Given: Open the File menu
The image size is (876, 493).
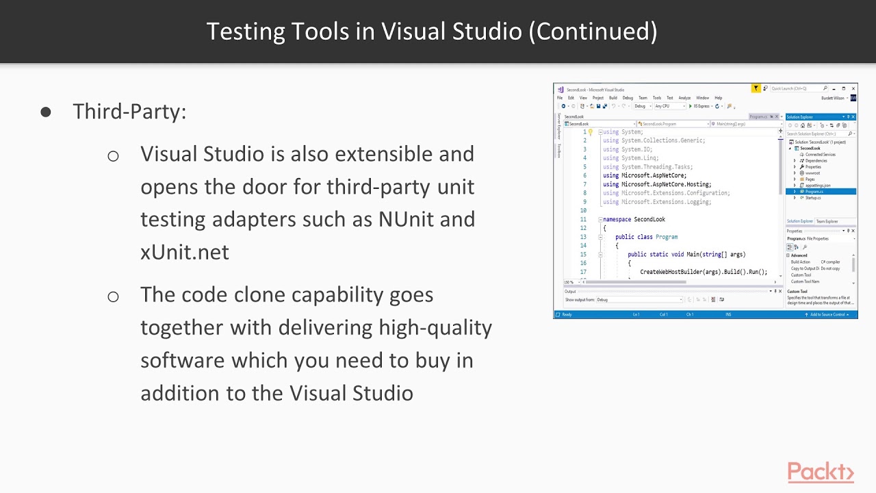Looking at the screenshot, I should pyautogui.click(x=560, y=98).
